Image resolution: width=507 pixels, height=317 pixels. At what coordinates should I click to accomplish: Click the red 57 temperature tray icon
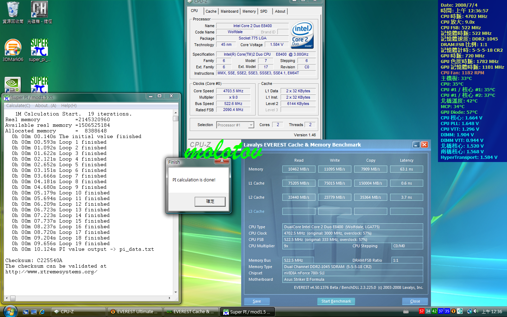(x=422, y=311)
